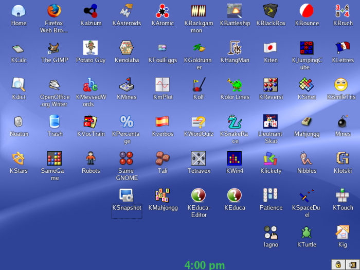Open OpenOffice.org Writer icon
360x270 pixels.
pos(55,85)
